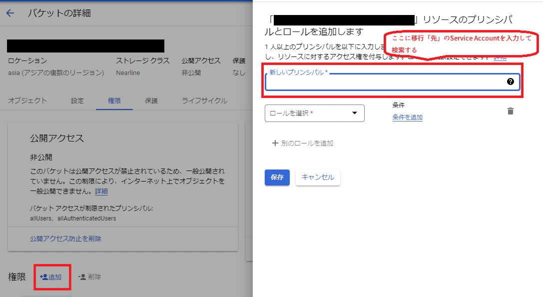This screenshot has height=297, width=543.
Task: Click the 条件 label in role row
Action: [x=399, y=105]
